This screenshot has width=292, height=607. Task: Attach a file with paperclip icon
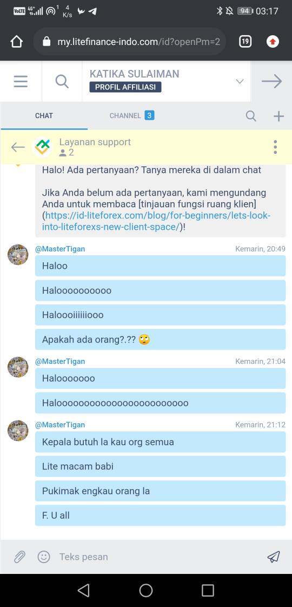[19, 557]
